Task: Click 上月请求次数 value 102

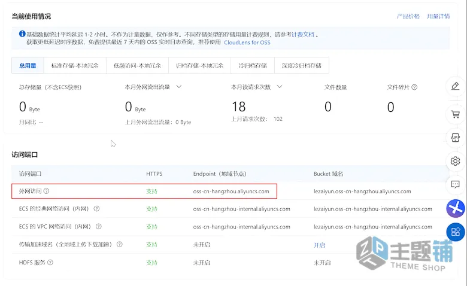Action: [278, 119]
